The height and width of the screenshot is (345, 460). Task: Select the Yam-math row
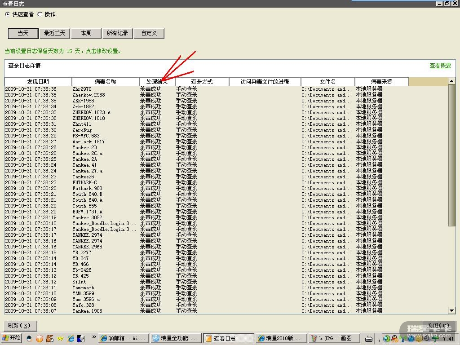click(207, 287)
